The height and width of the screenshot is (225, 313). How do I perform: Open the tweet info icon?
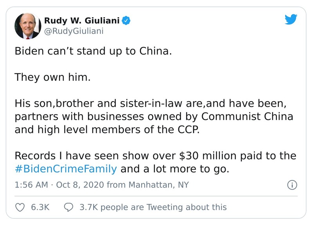pyautogui.click(x=291, y=185)
